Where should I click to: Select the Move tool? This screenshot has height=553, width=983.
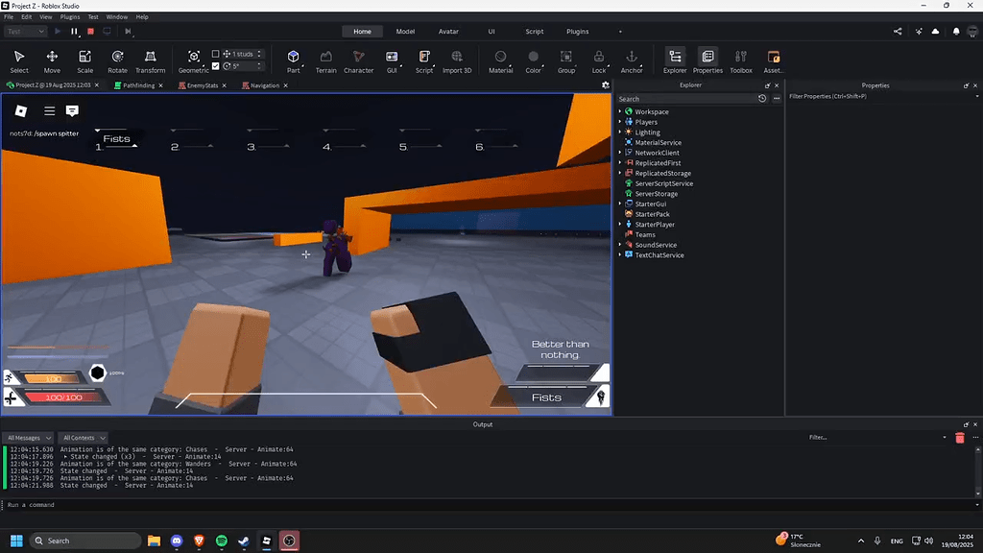point(52,61)
